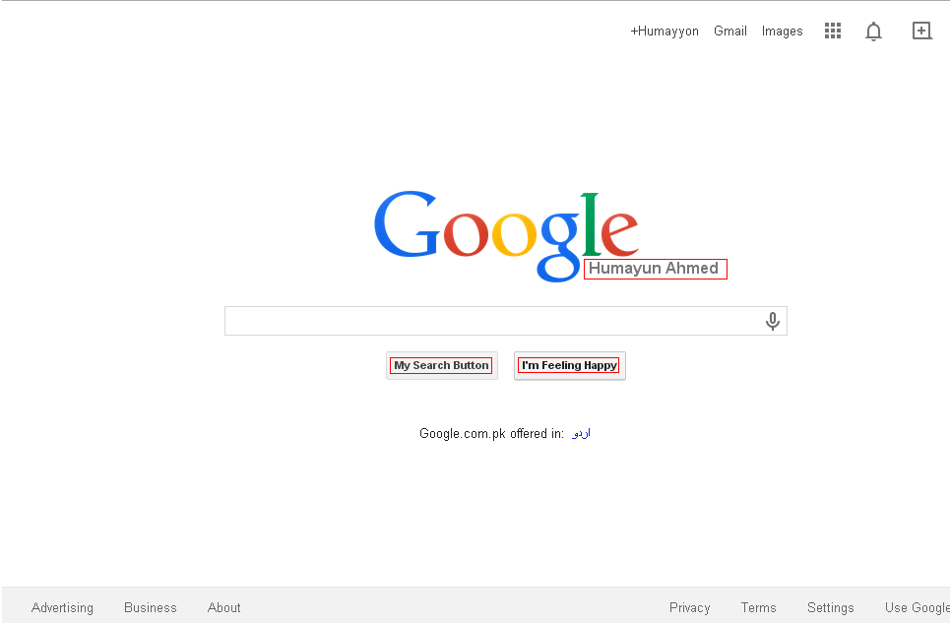Click the share plus box icon
The image size is (950, 623).
coord(921,31)
